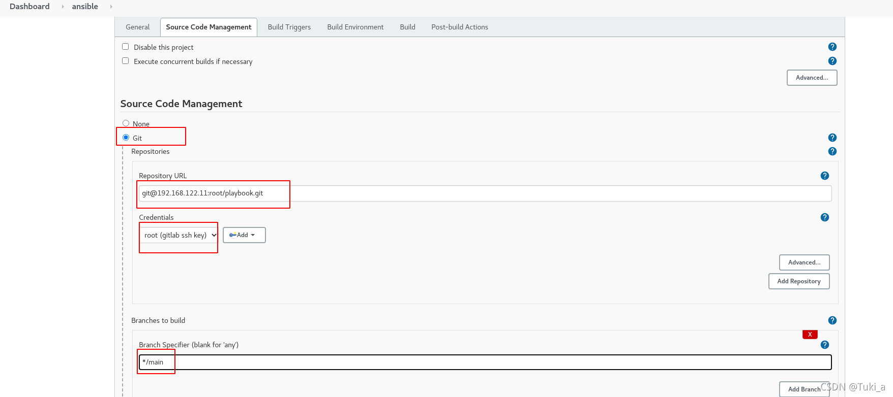Image resolution: width=893 pixels, height=397 pixels.
Task: Open help icon beside Repositories label
Action: click(832, 151)
